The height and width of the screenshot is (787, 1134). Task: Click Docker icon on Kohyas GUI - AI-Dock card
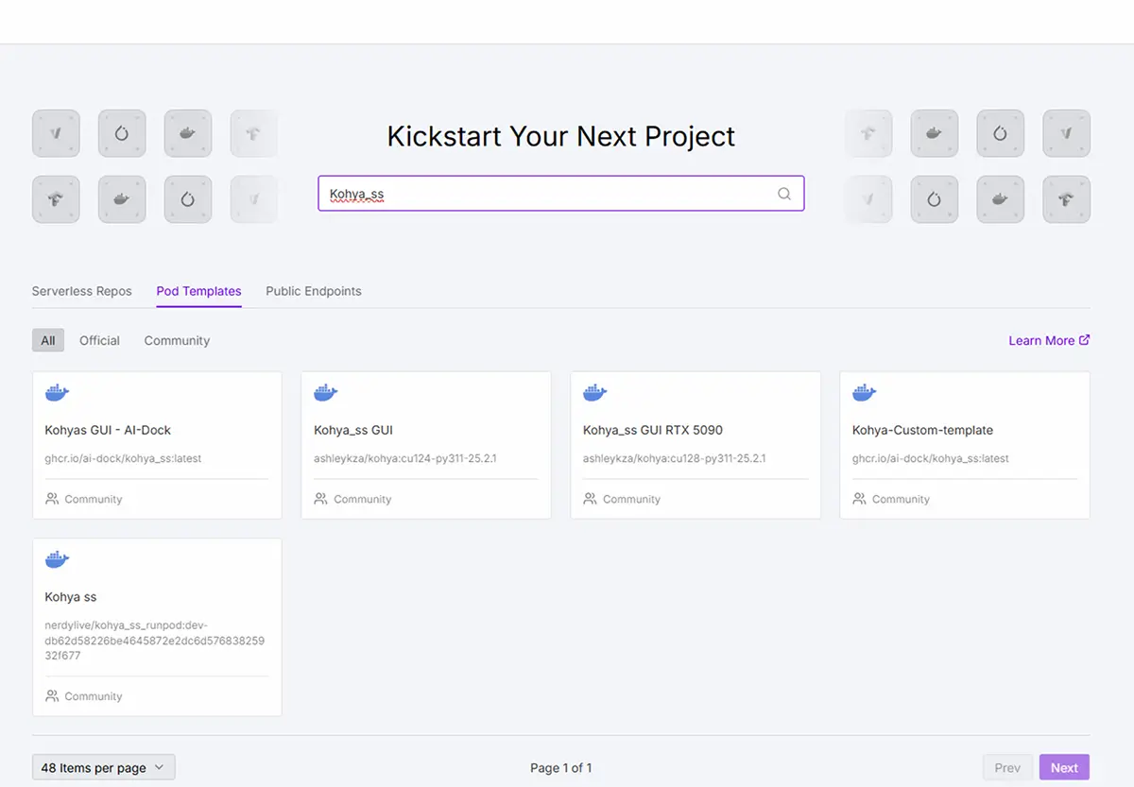click(x=58, y=392)
